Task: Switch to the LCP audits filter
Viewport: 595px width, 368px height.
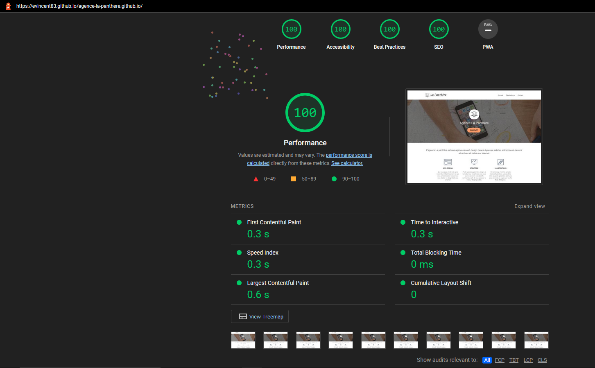Action: [x=528, y=360]
